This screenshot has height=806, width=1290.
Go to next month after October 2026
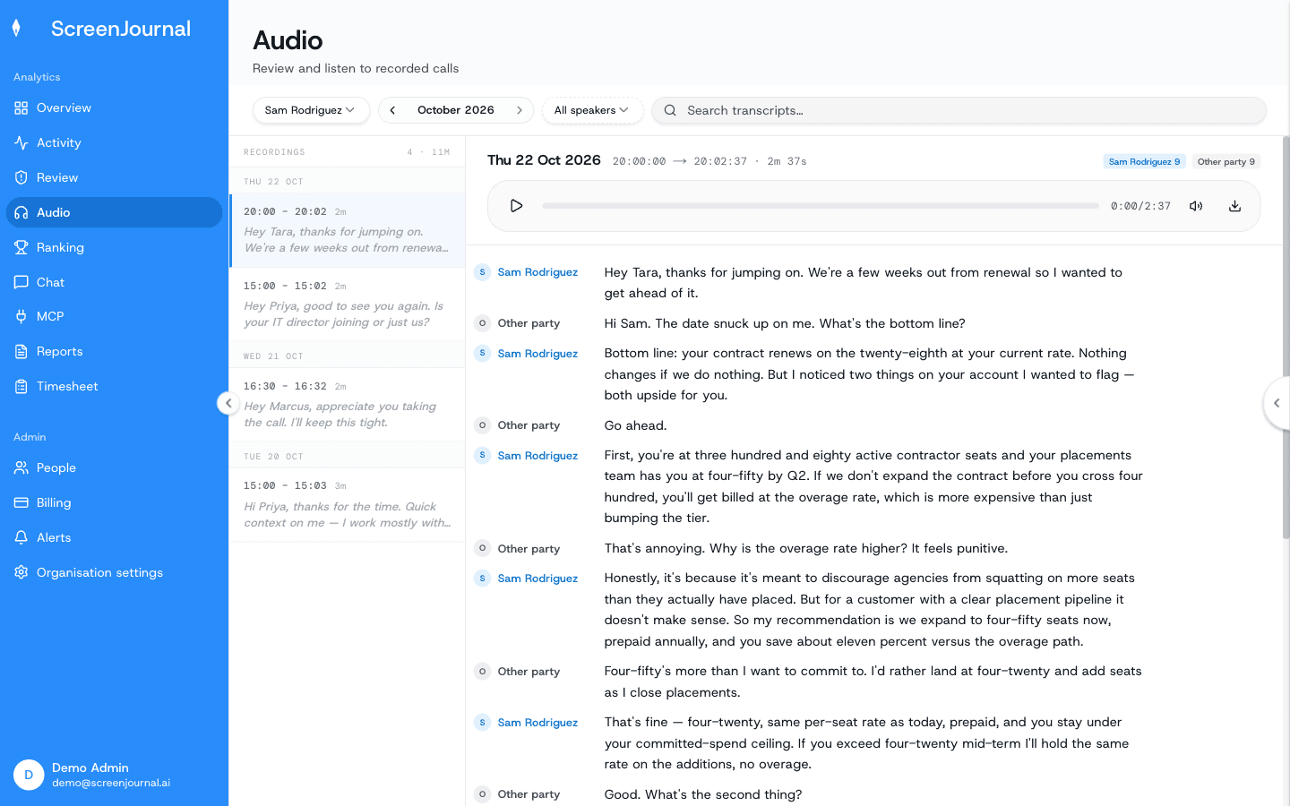520,111
